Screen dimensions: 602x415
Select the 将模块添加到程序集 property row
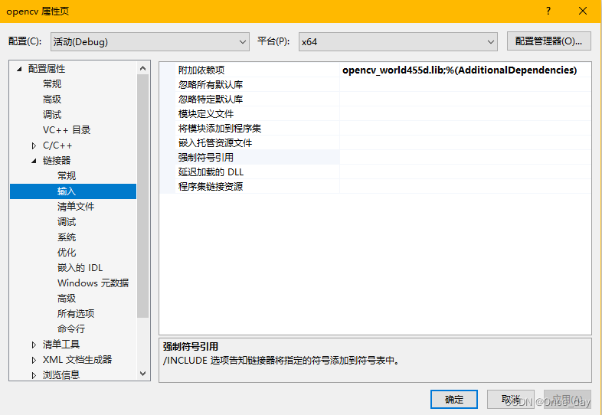[375, 128]
